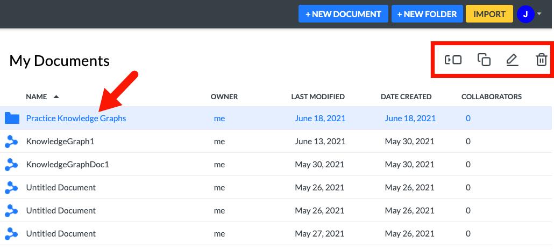The height and width of the screenshot is (251, 554).
Task: Click the graph icon beside KnowledgeGraphDoc1
Action: (x=11, y=165)
